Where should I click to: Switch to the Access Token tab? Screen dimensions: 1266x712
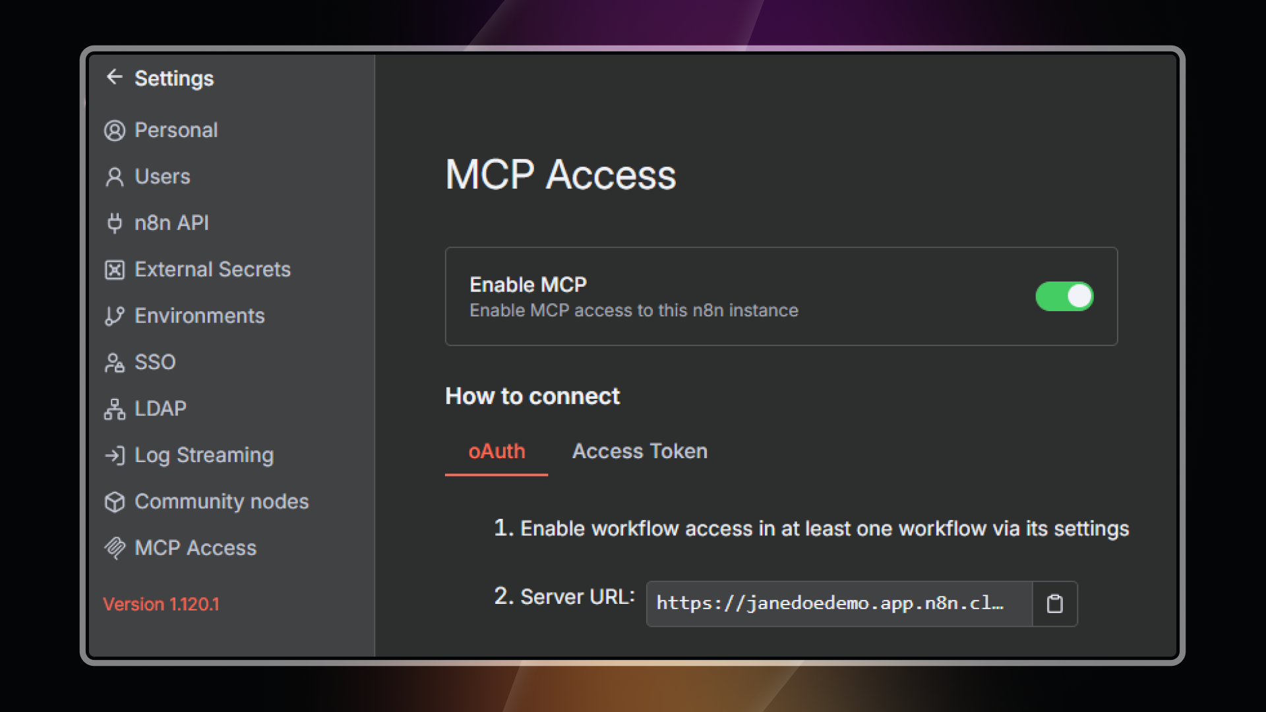640,452
